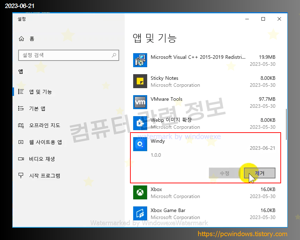The image size is (300, 240).
Task: Select the Webp 이미지 확장 entry name
Action: point(171,120)
